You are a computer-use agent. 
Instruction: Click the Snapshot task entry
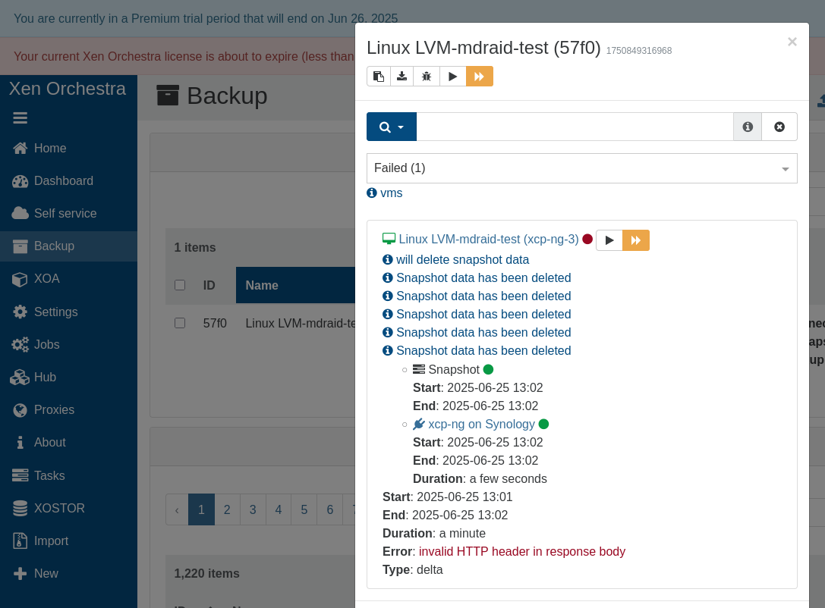pyautogui.click(x=454, y=369)
